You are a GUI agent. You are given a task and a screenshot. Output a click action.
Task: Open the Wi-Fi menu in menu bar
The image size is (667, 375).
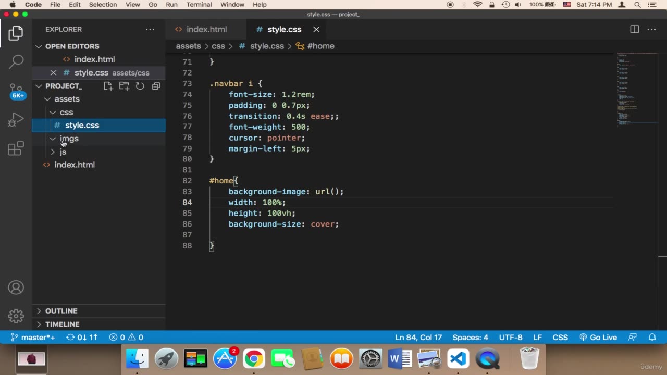(x=478, y=5)
